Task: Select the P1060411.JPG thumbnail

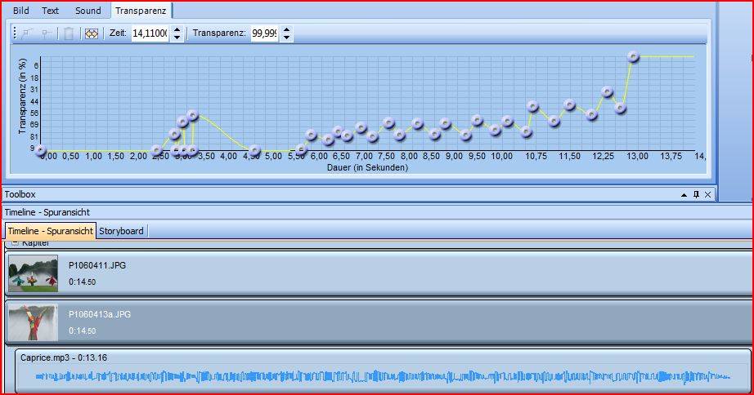Action: (x=33, y=273)
